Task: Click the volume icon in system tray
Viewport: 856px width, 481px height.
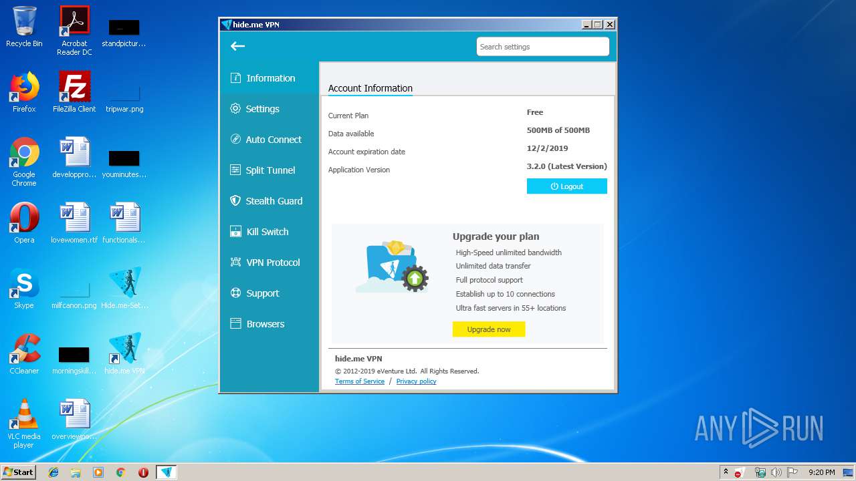Action: tap(776, 472)
